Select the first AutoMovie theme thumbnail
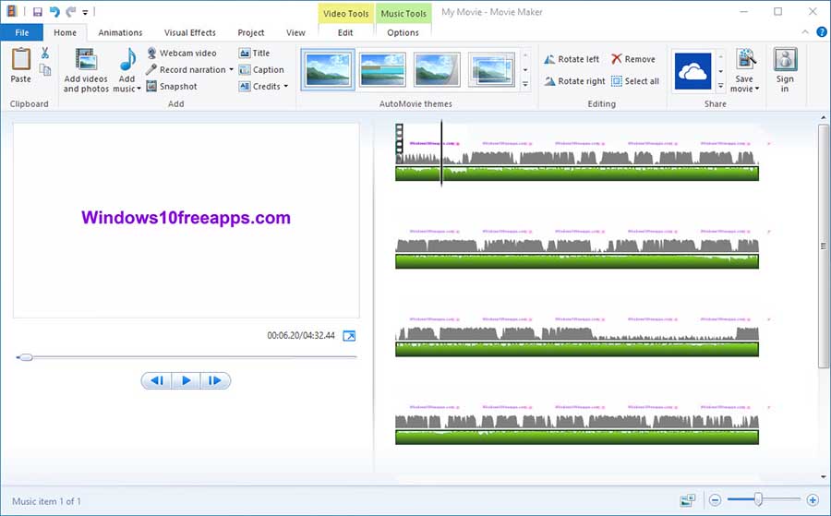The height and width of the screenshot is (516, 831). click(x=328, y=69)
